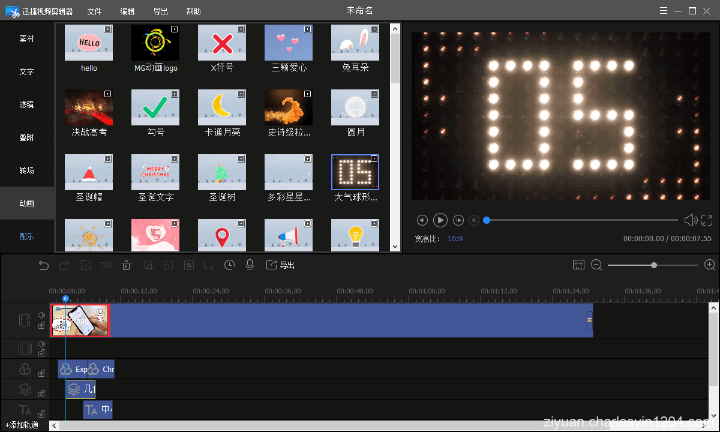Select the 撤销 (undo) tool in the timeline toolbar

tap(43, 265)
